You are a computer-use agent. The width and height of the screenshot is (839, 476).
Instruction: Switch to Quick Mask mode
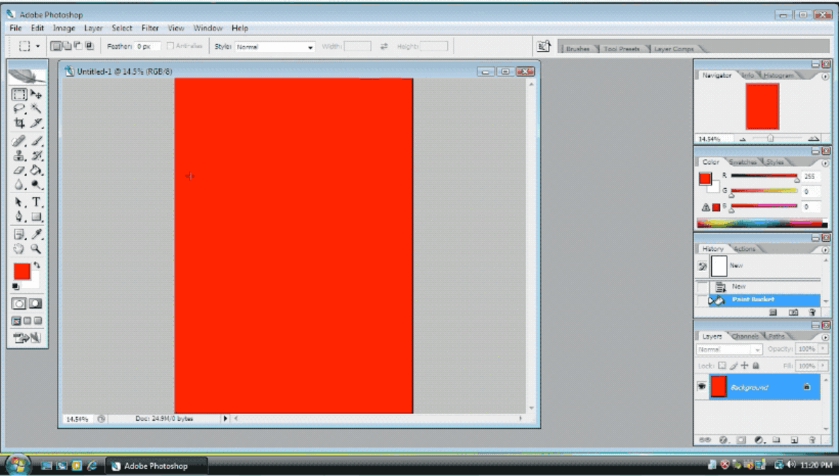tap(35, 303)
